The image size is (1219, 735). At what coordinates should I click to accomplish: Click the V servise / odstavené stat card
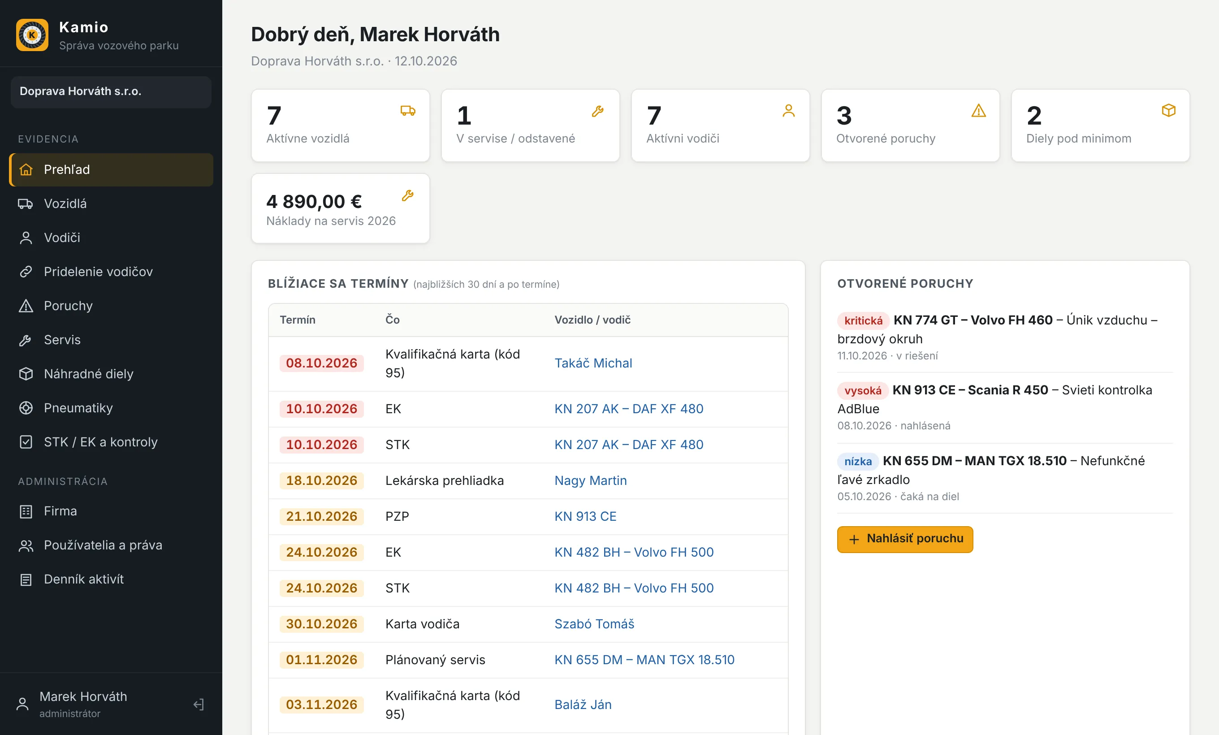[x=530, y=125]
